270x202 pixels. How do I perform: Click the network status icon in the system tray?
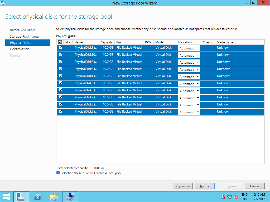(230, 196)
